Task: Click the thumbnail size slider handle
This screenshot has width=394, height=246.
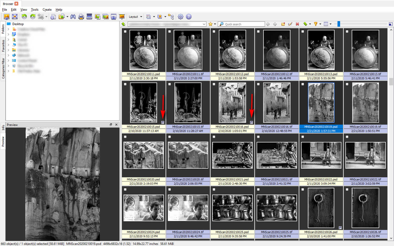Action: [339, 24]
